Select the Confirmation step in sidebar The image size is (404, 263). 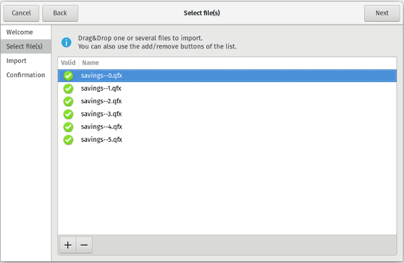[25, 75]
